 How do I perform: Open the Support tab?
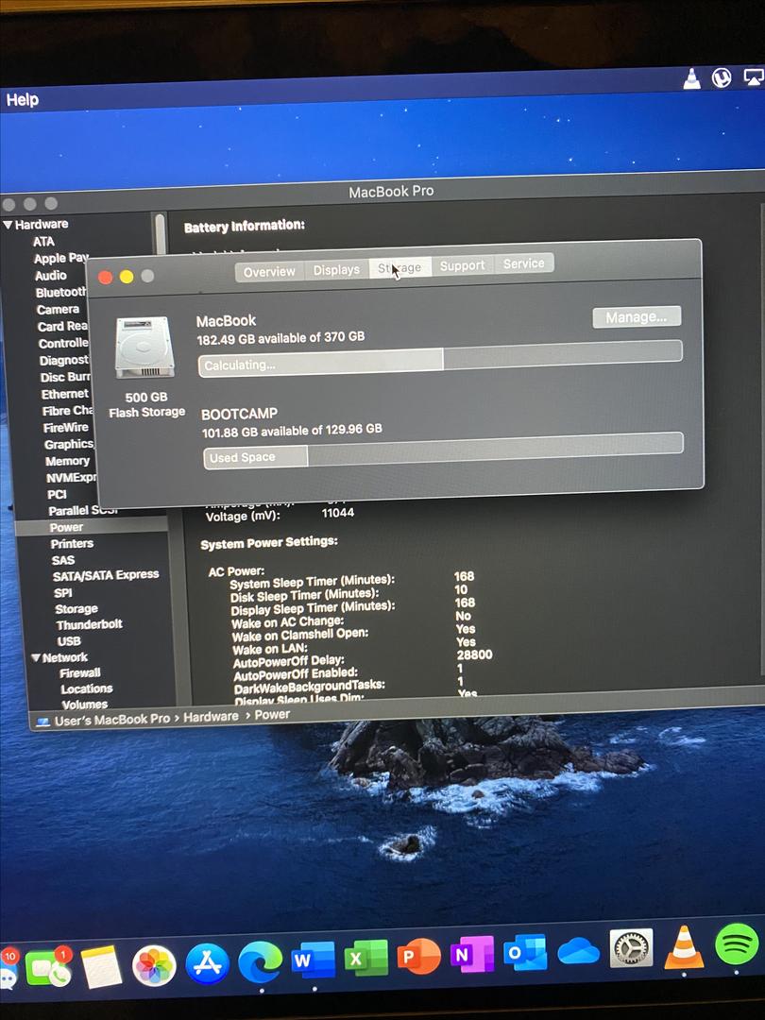coord(462,265)
